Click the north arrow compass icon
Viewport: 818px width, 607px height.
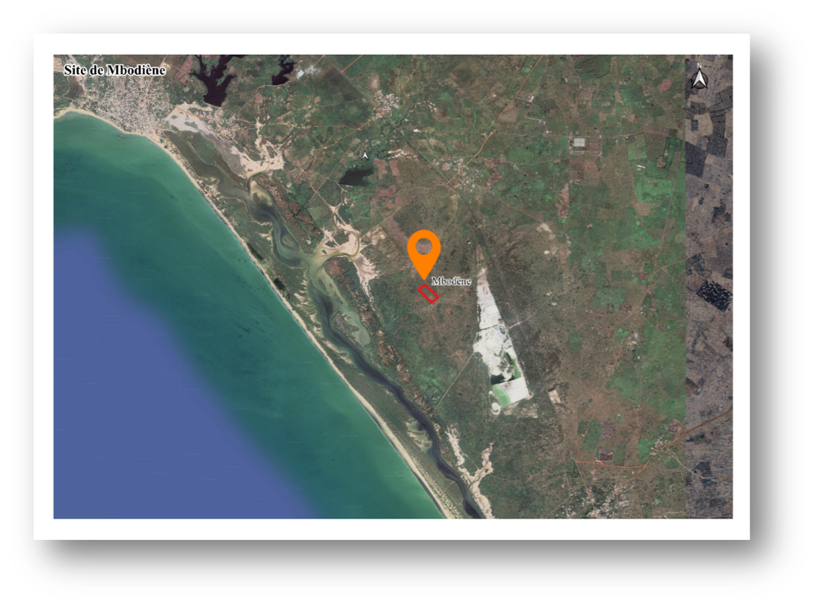coord(699,77)
